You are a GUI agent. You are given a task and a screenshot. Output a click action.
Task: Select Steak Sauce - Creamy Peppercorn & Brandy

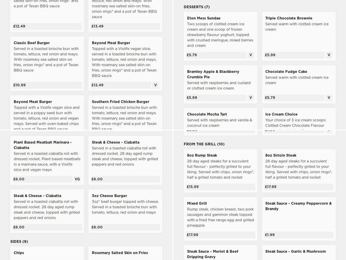[299, 219]
